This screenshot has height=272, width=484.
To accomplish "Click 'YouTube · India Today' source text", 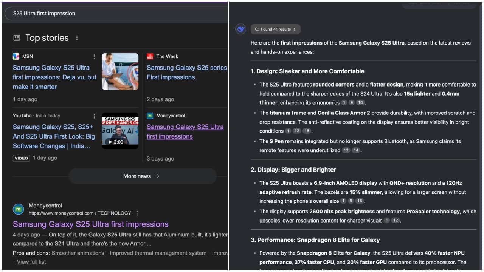I will [x=37, y=116].
